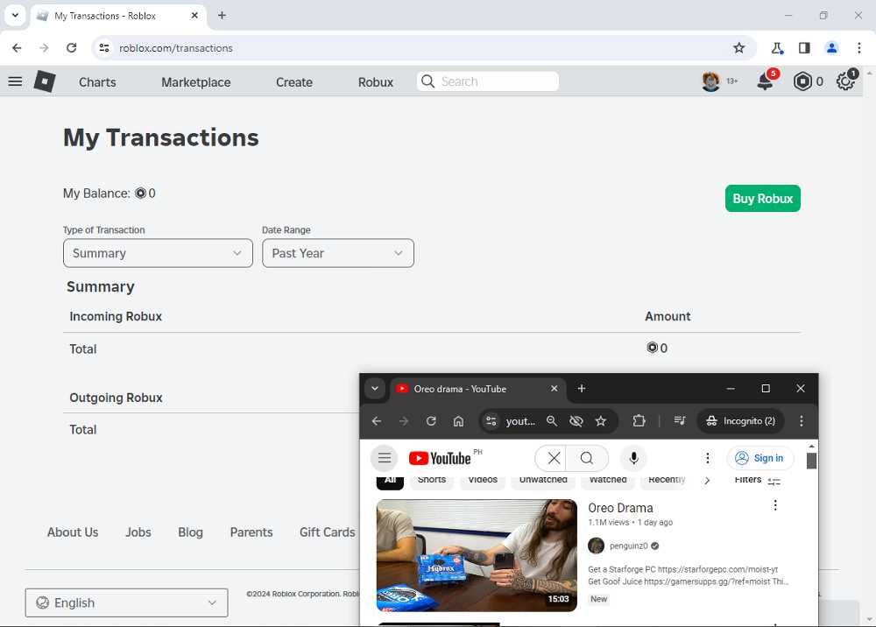Click the Roblox avatar profile picture

(710, 81)
